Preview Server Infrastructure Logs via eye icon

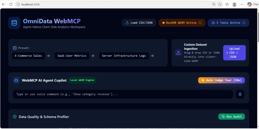point(153,56)
